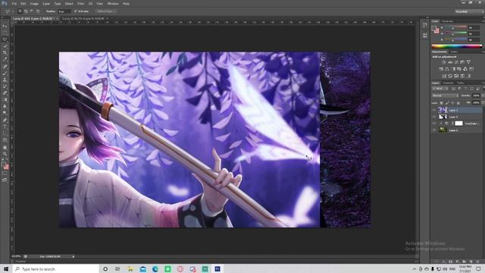Select Layer 3 thumbnail
Screen dimensions: 485x273
click(x=443, y=117)
